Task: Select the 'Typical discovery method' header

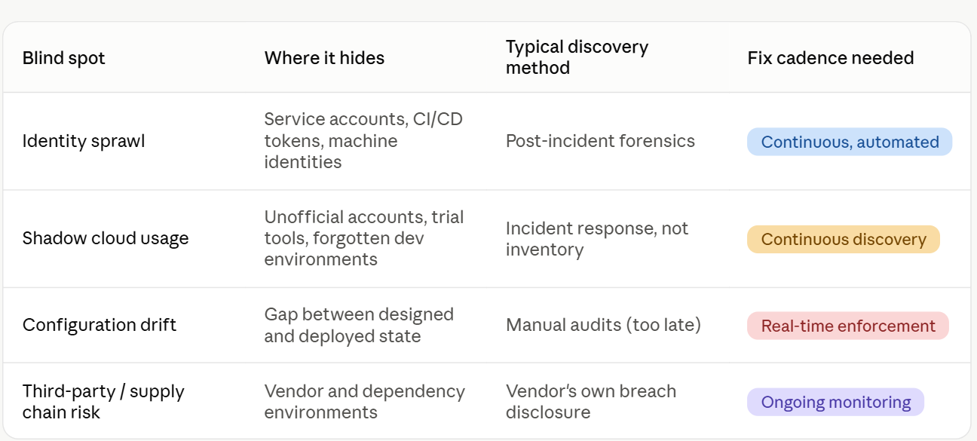Action: coord(577,57)
